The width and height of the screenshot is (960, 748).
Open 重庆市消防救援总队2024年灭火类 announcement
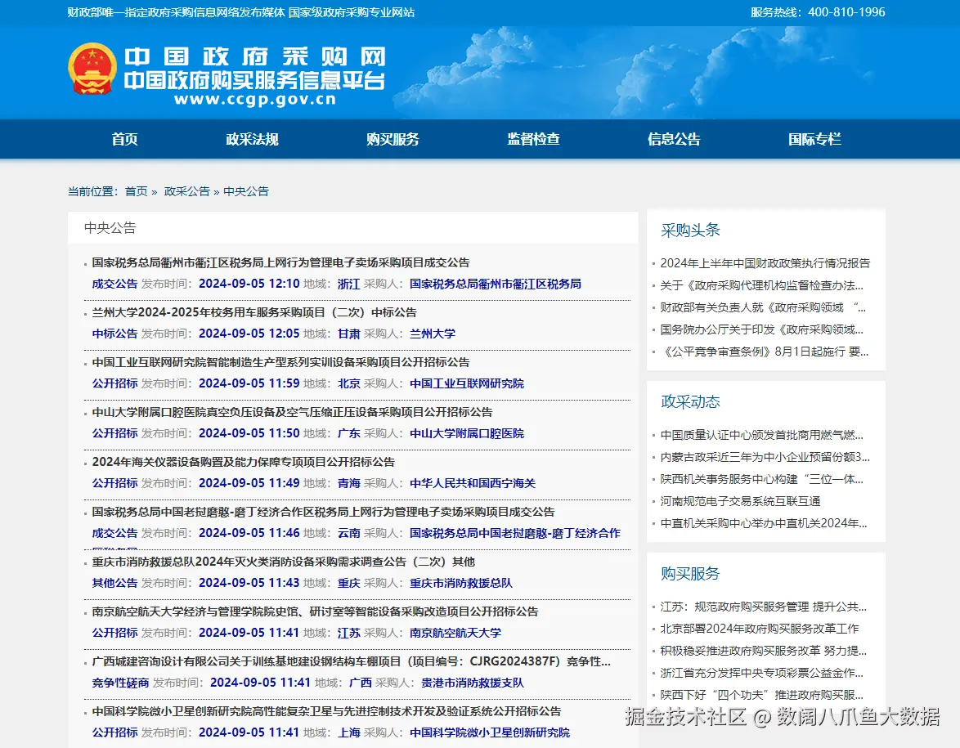[284, 562]
